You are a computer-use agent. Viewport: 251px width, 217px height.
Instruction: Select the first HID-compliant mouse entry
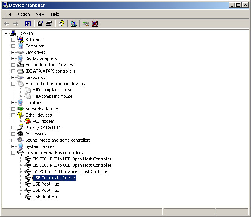(x=52, y=90)
